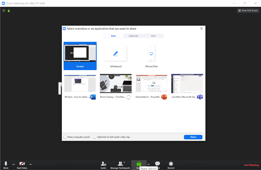This screenshot has width=261, height=170.
Task: Click the blue Share button
Action: [x=193, y=137]
